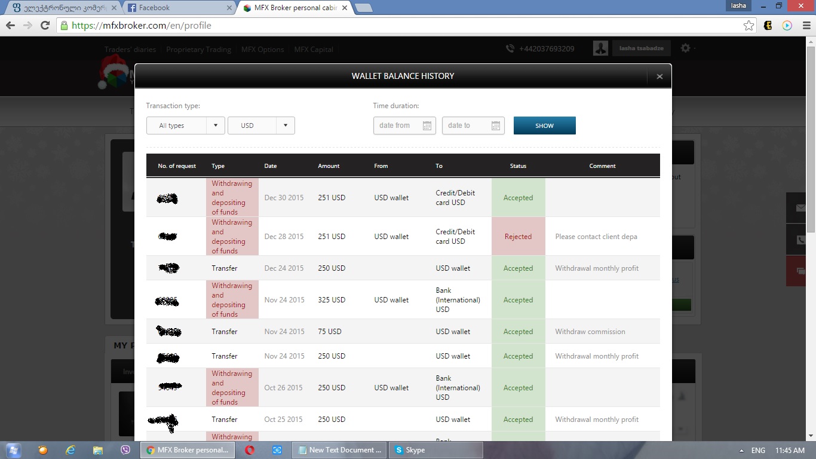
Task: Open the USD currency dropdown
Action: (x=261, y=126)
